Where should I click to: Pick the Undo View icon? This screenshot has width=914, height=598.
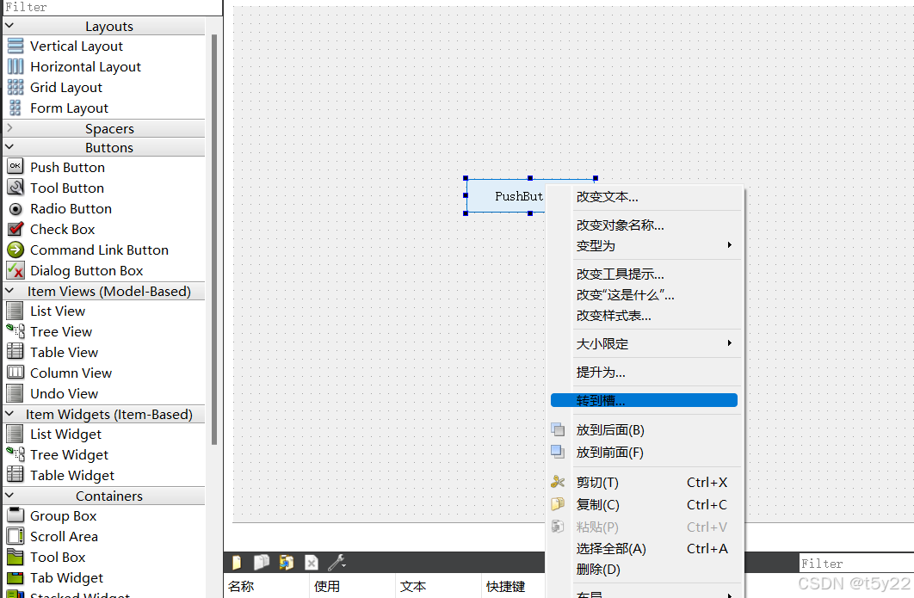(15, 393)
